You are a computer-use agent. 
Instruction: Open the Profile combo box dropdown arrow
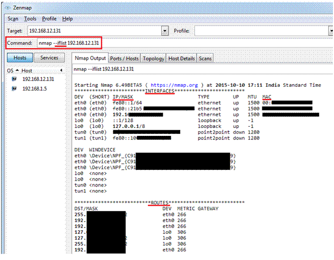point(331,31)
